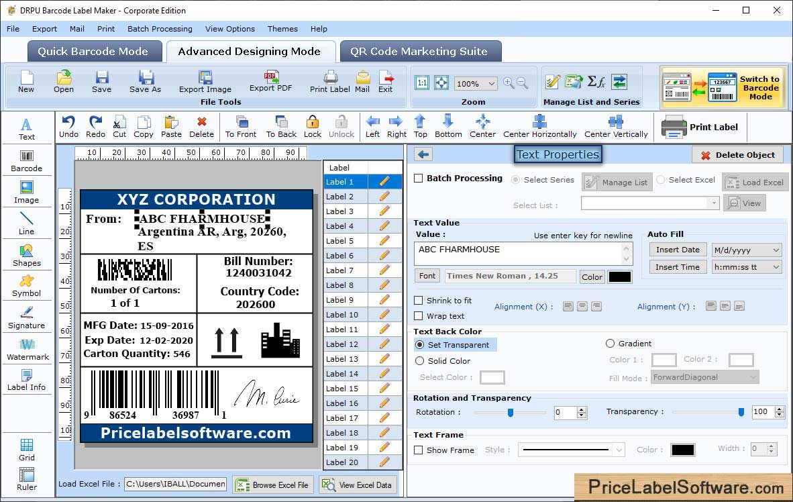The height and width of the screenshot is (502, 793).
Task: Toggle the Ruler display
Action: click(26, 480)
